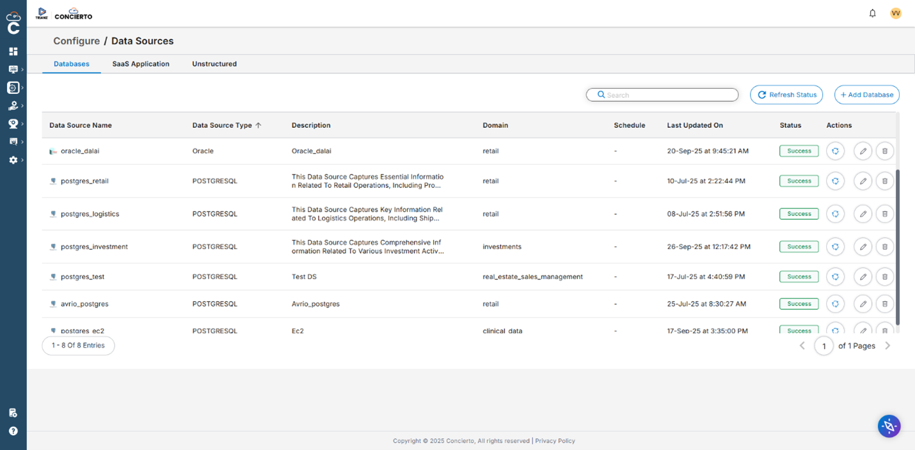The image size is (915, 450).
Task: Open the help question-mark icon
Action: pos(13,431)
